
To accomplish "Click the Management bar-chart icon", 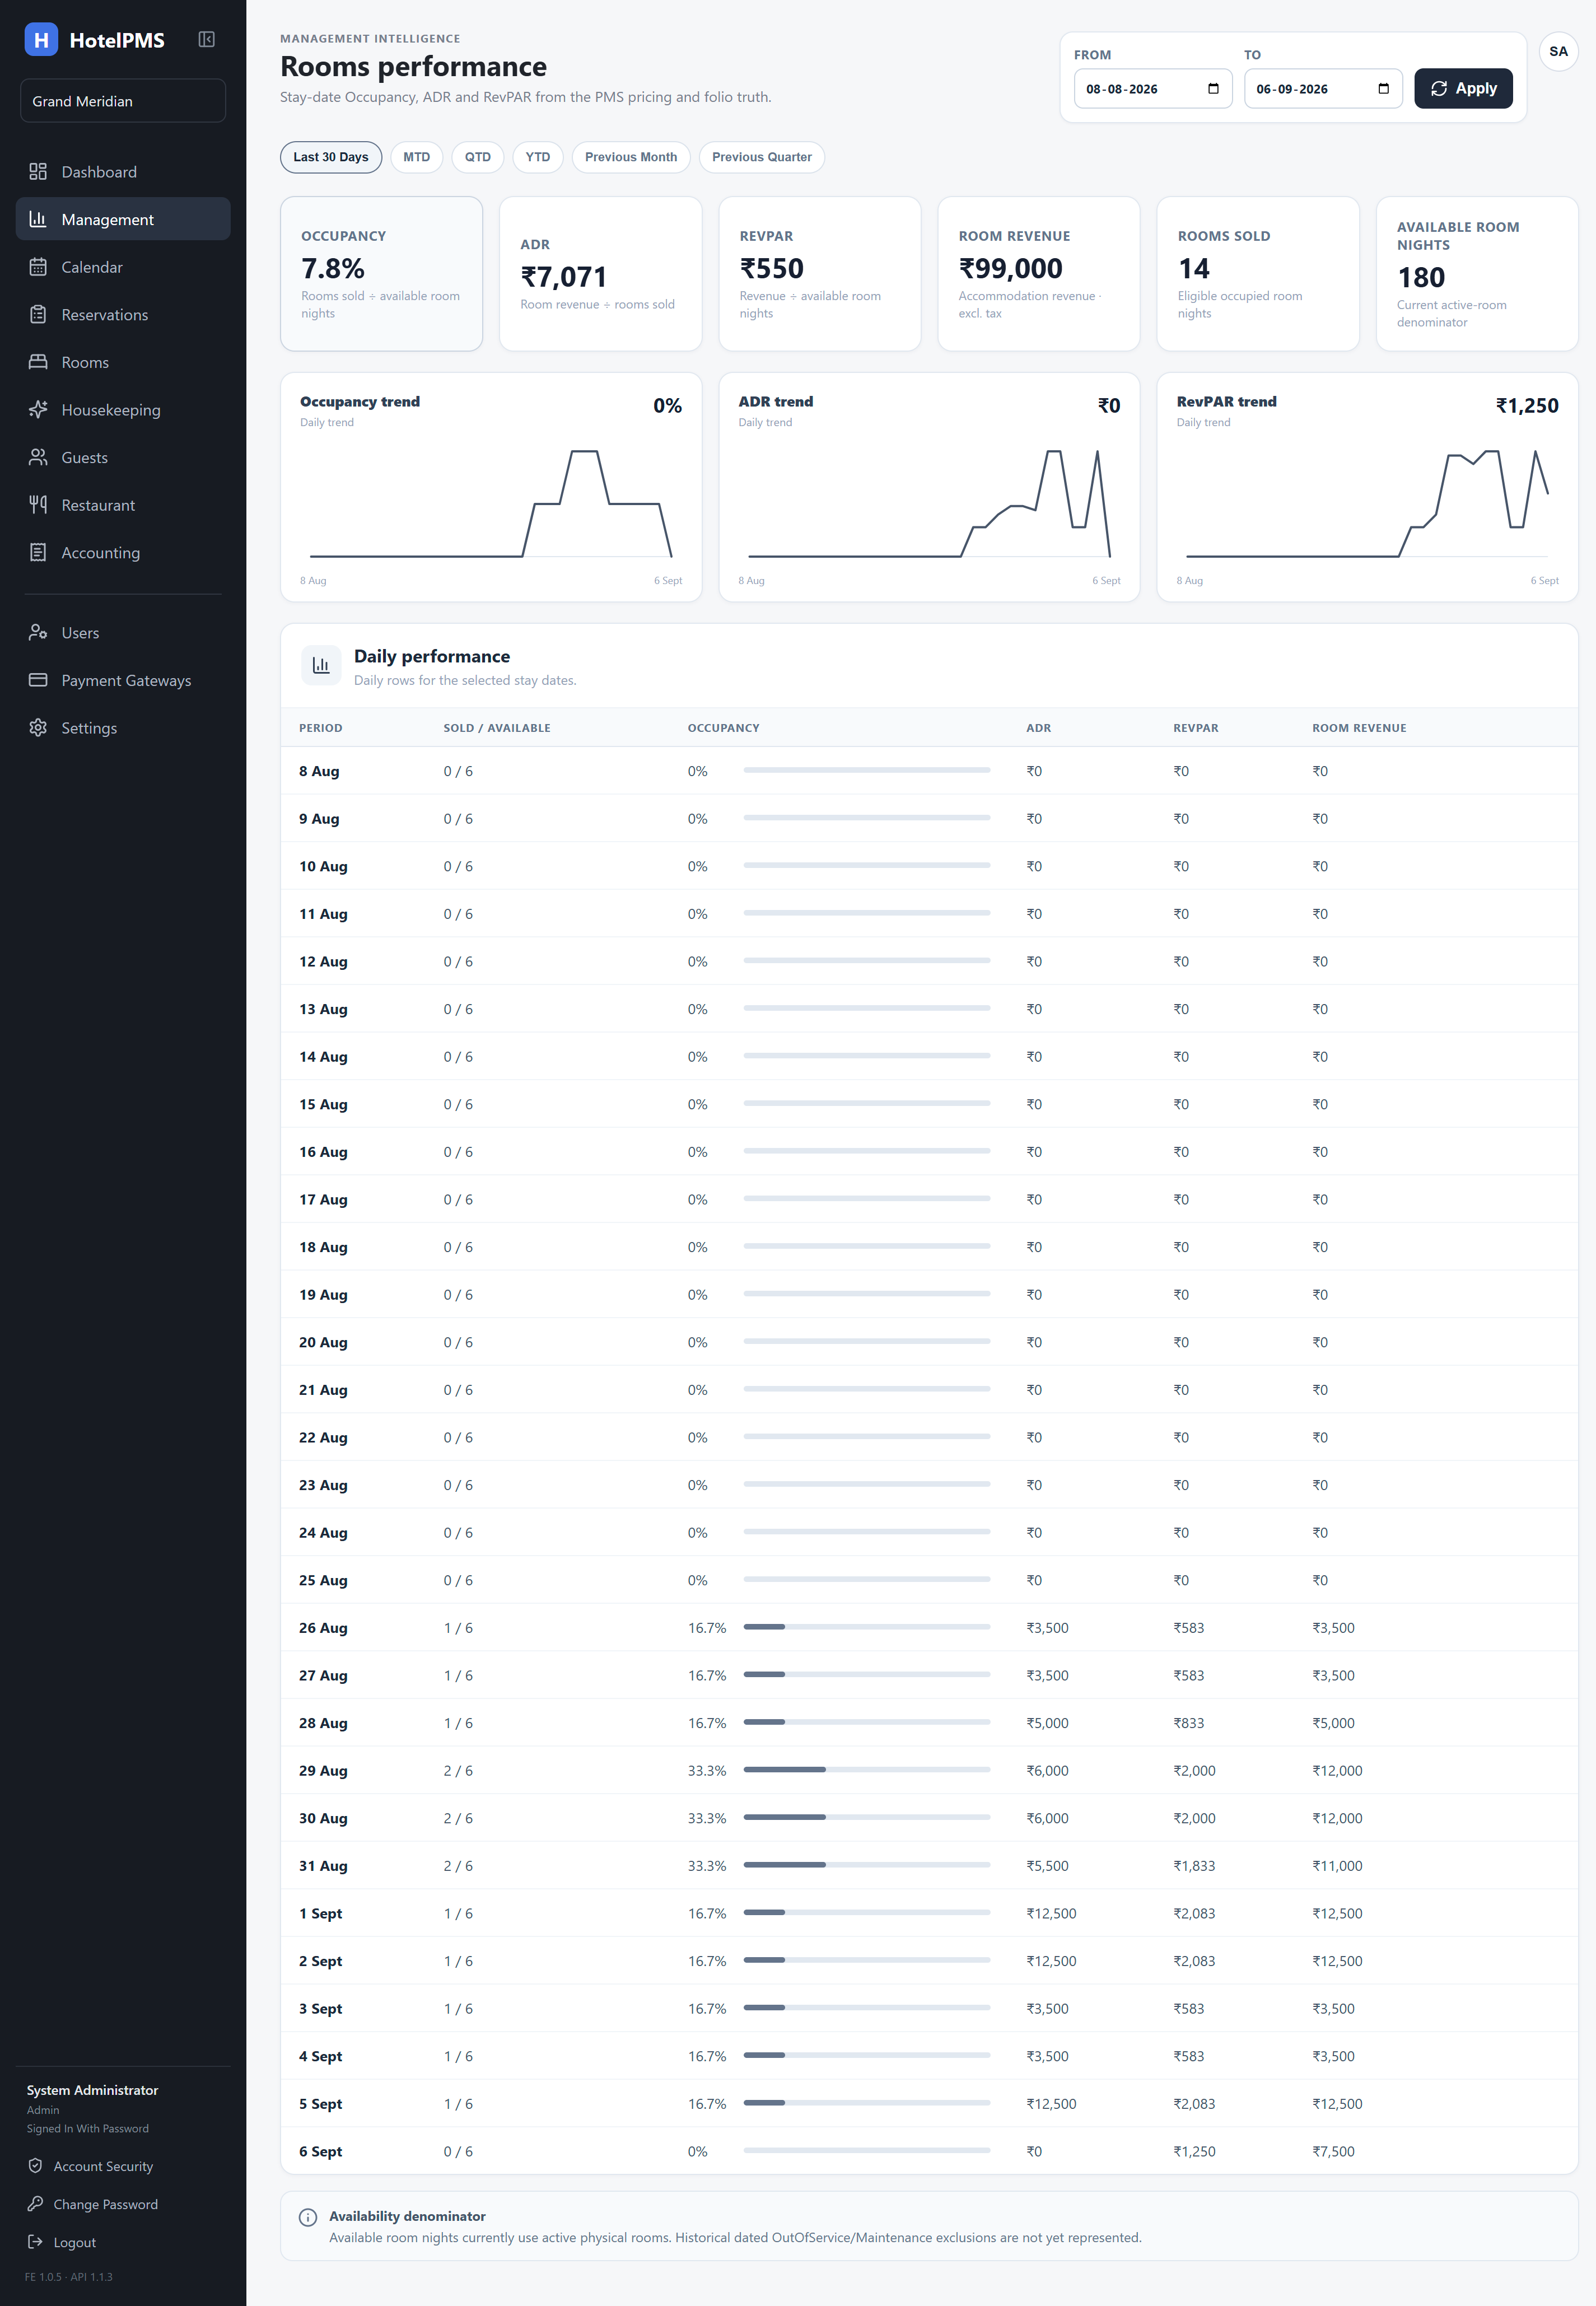I will click(x=38, y=219).
